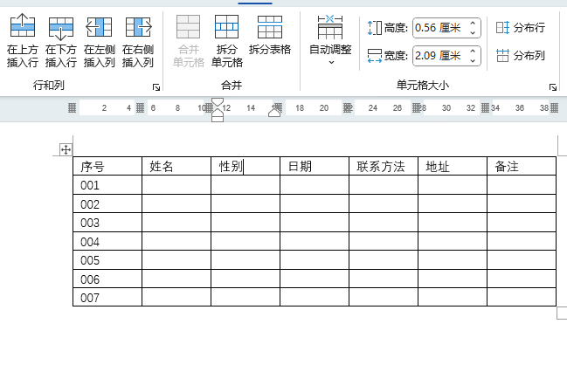Click the header cell 地址
Viewport: 567px width, 365px height.
[x=453, y=166]
